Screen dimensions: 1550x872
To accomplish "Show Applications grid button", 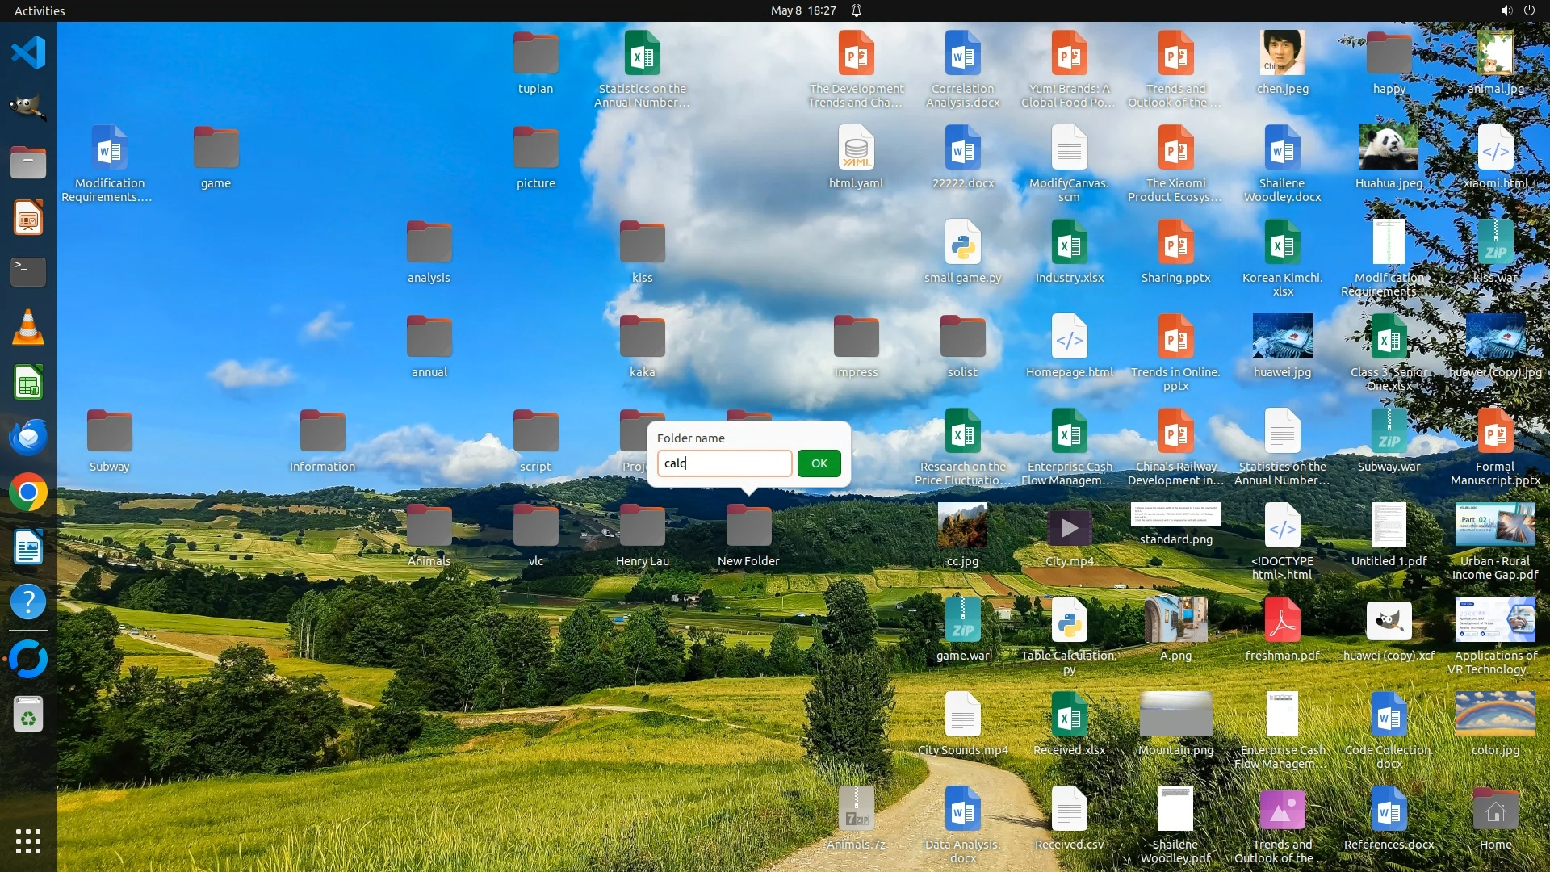I will [x=28, y=841].
